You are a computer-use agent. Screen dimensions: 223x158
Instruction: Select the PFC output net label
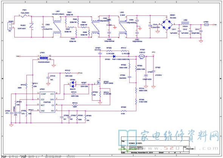pyautogui.click(x=153, y=52)
